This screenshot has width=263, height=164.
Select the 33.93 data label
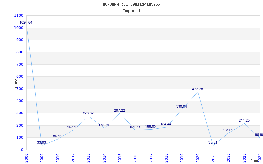(42, 142)
